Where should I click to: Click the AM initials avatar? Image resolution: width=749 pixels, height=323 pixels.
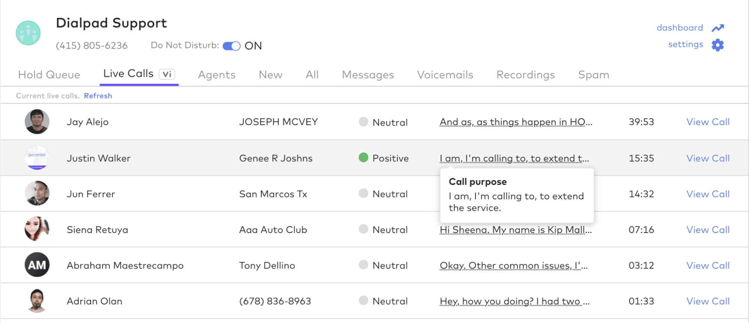37,265
